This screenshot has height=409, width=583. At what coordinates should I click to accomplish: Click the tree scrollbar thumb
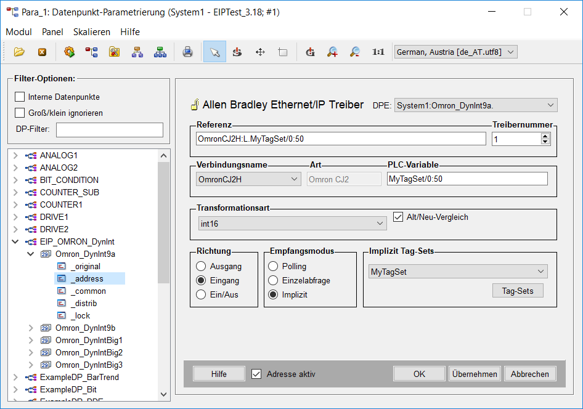click(163, 222)
